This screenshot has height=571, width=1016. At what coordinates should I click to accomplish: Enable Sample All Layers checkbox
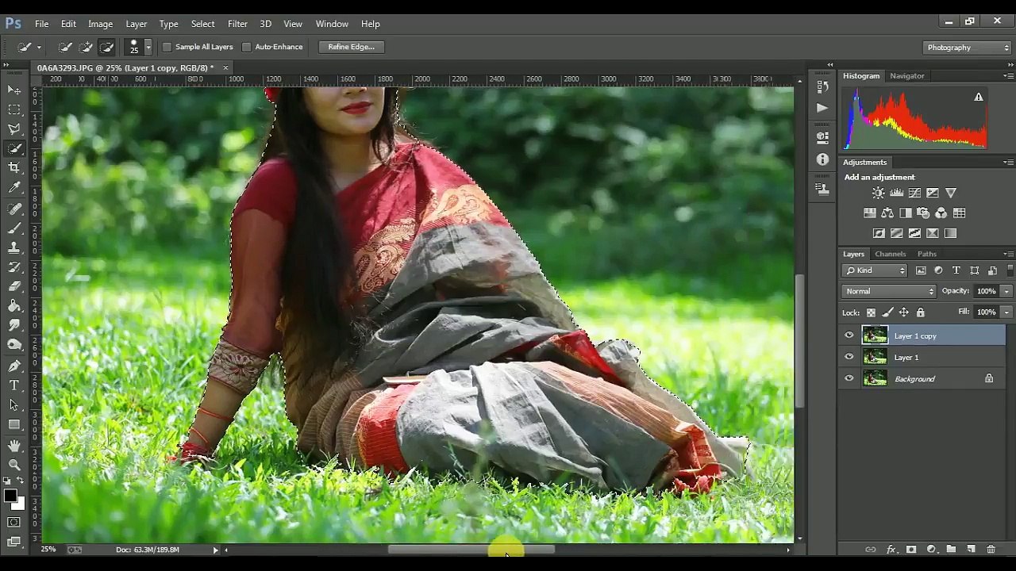(x=167, y=47)
